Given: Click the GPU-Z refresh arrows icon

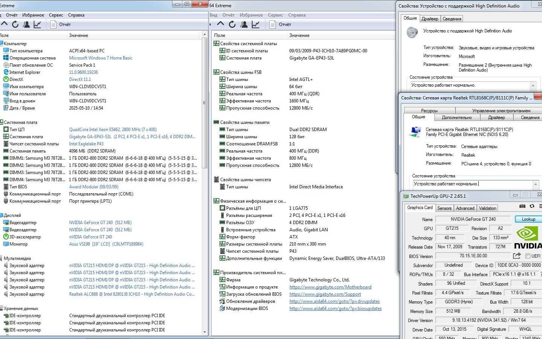Looking at the screenshot, I should coord(532,206).
